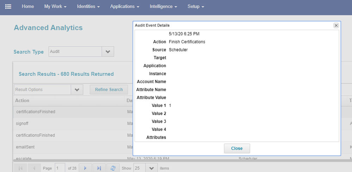Go to the next results page
The image size is (352, 172).
click(85, 168)
